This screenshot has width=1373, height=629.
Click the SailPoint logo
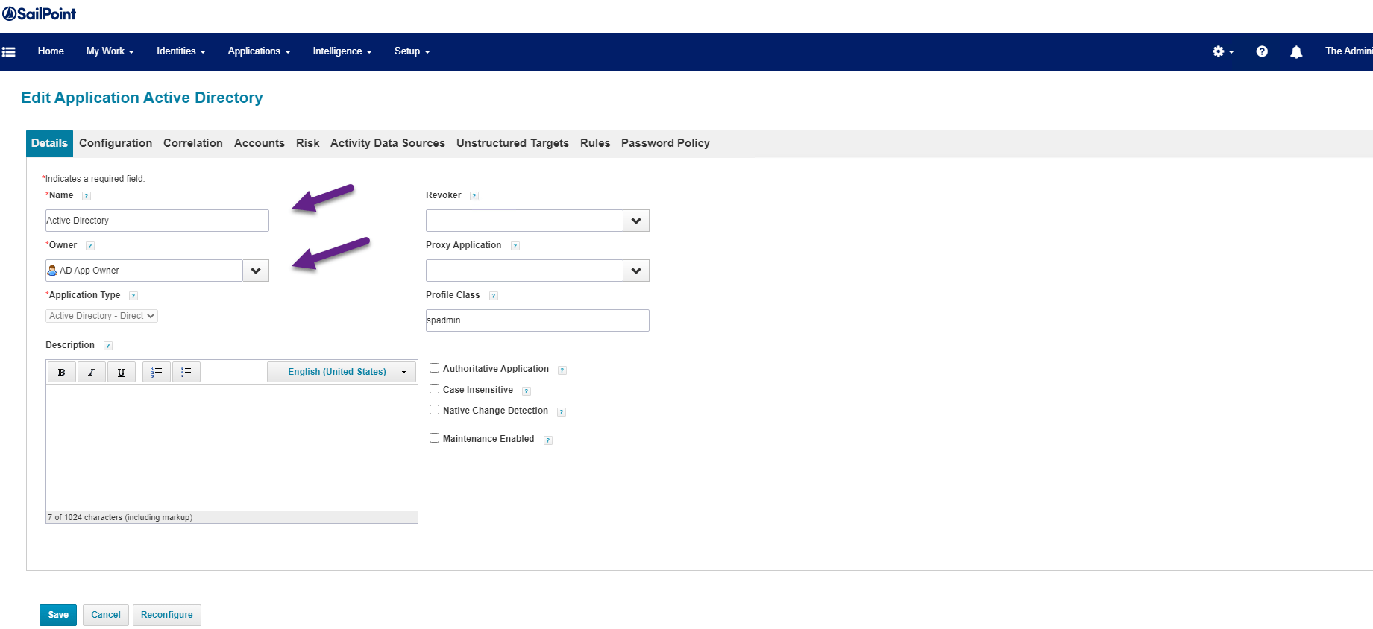(x=39, y=13)
